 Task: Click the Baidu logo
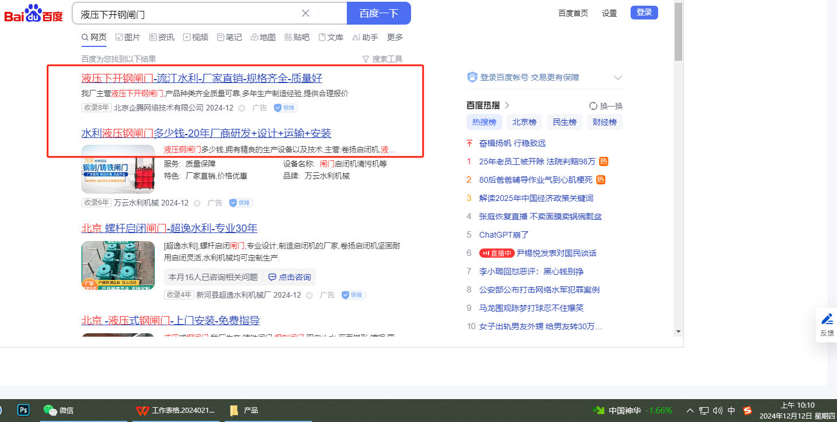34,14
